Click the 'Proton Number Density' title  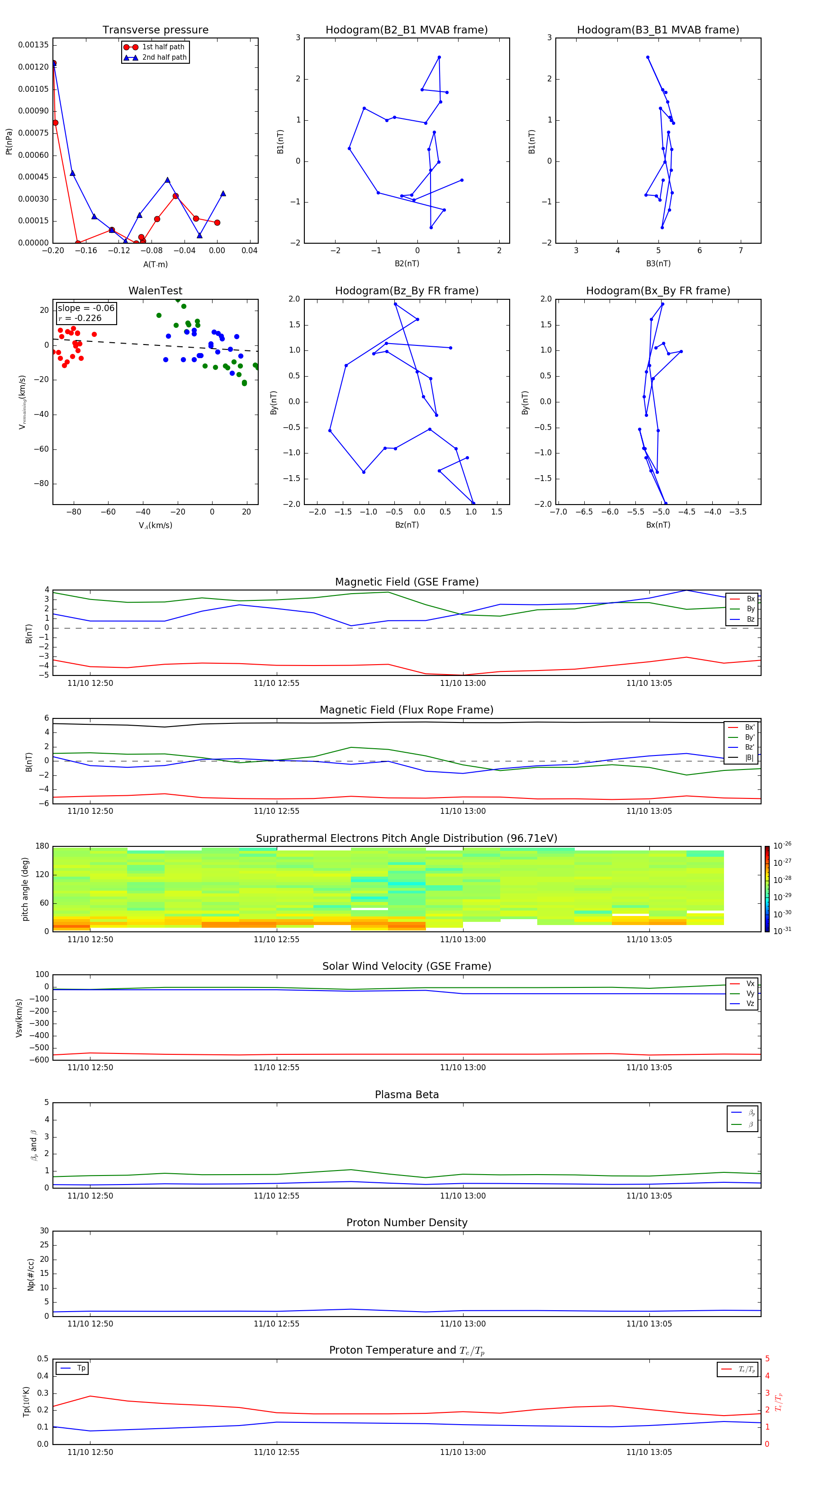tap(407, 1223)
